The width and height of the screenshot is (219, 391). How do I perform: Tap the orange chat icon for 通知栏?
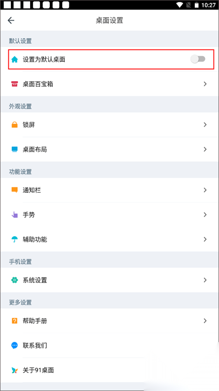15,190
